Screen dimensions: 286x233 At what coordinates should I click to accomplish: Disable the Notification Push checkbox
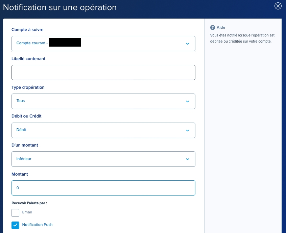[x=15, y=225]
